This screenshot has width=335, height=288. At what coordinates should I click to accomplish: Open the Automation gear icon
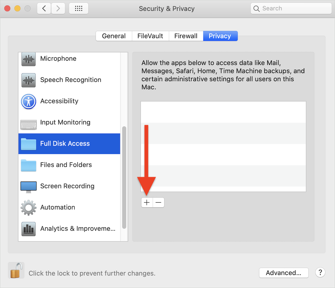coord(28,208)
